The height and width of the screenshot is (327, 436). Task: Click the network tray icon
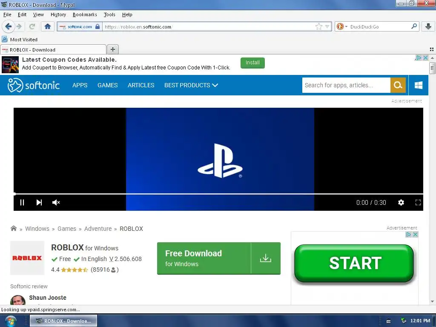point(404,321)
